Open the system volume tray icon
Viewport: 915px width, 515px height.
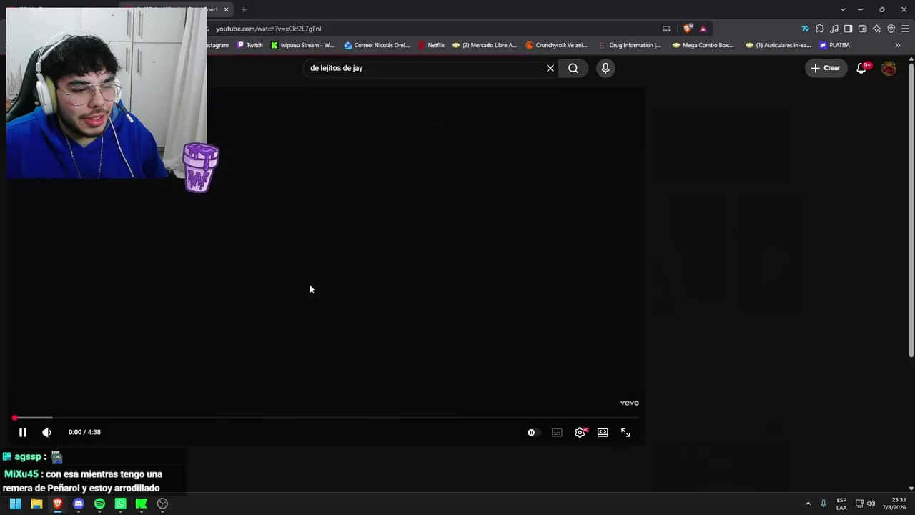pyautogui.click(x=871, y=504)
